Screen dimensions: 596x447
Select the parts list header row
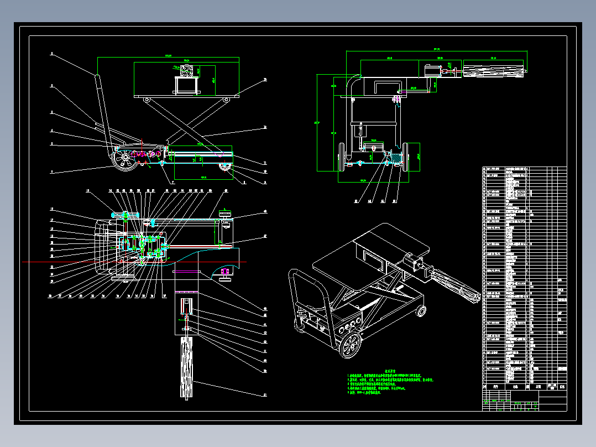(x=525, y=387)
